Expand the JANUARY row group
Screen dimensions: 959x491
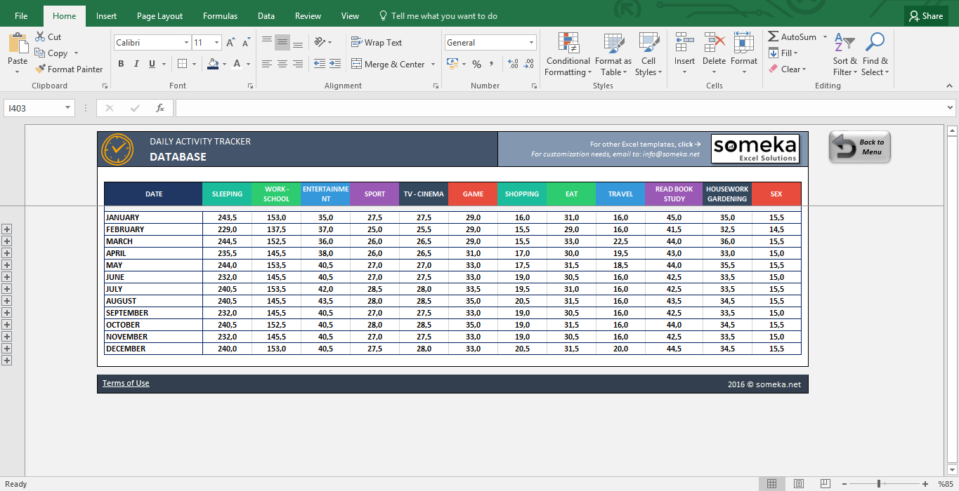pos(7,229)
